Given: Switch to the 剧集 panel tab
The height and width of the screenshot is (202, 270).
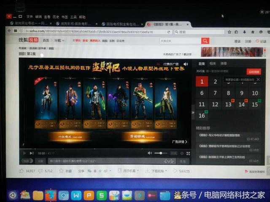Looking at the screenshot, I should tap(202, 64).
